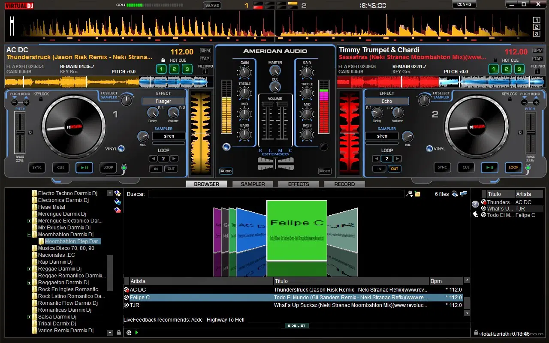Click the search options icon beside Buscar

tap(410, 194)
